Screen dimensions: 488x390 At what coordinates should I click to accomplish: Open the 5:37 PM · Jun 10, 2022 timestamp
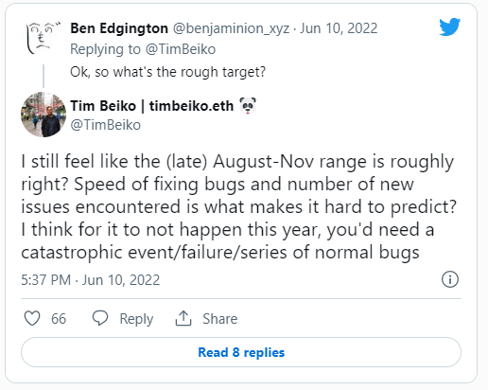(91, 280)
